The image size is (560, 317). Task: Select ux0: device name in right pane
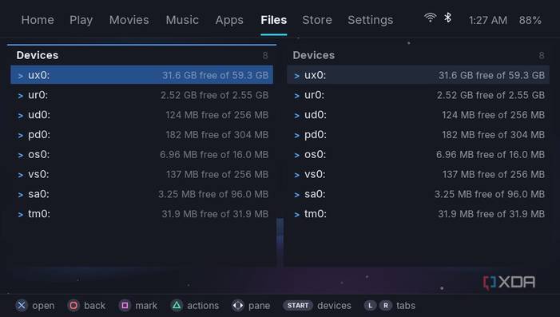click(315, 75)
